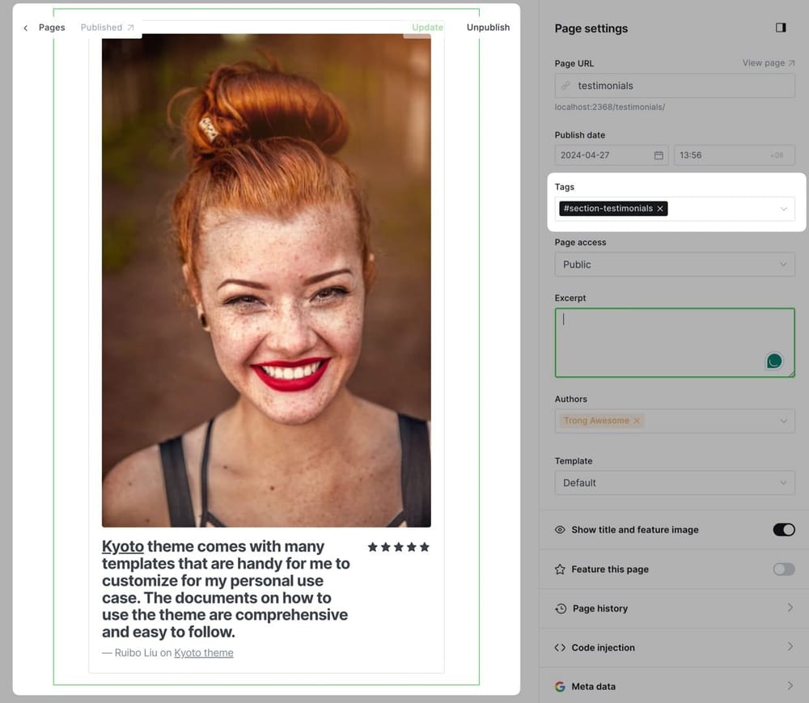
Task: Click the five-star rating in testimonial
Action: [x=398, y=547]
